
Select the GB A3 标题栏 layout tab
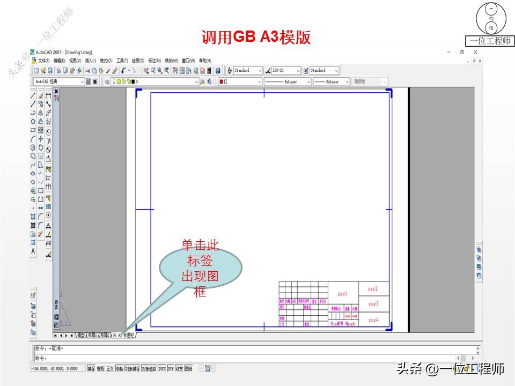[x=123, y=335]
